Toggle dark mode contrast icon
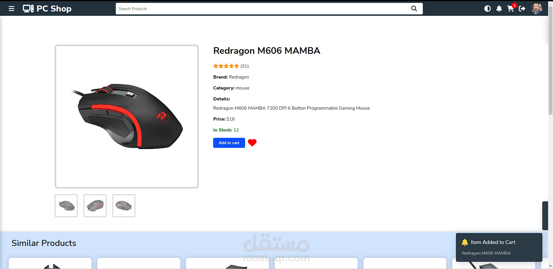 (487, 9)
